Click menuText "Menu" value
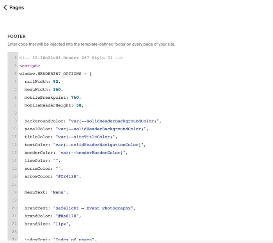 [58, 192]
